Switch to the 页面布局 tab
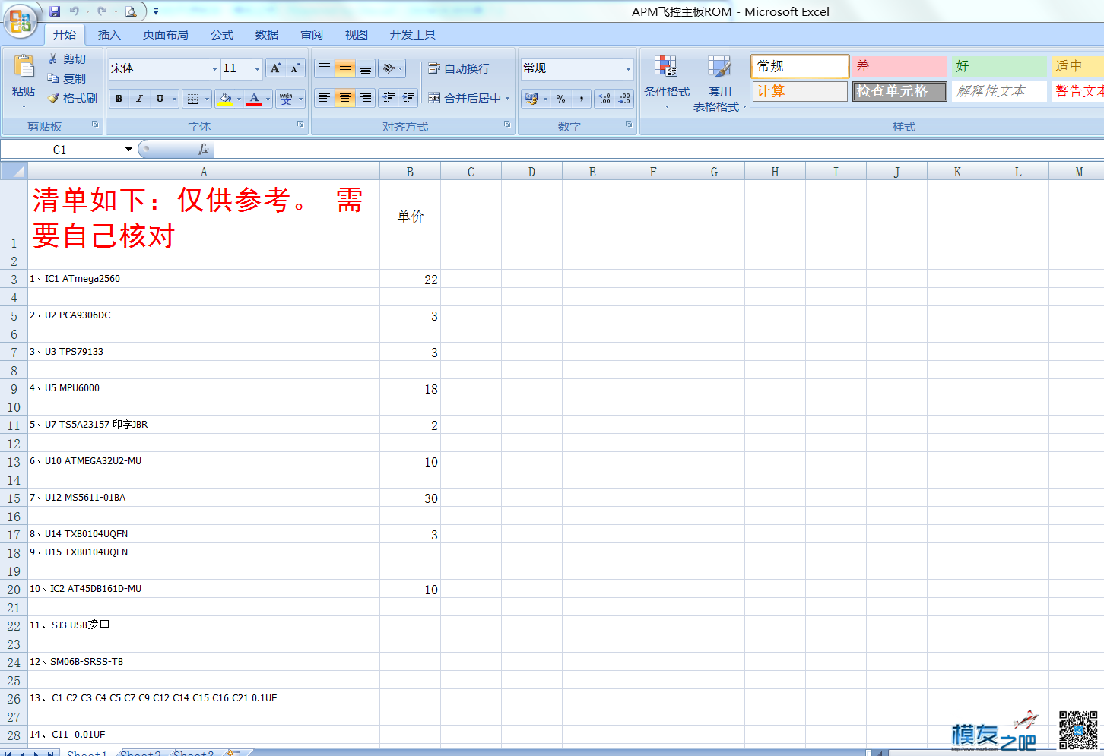This screenshot has height=756, width=1104. pos(166,34)
